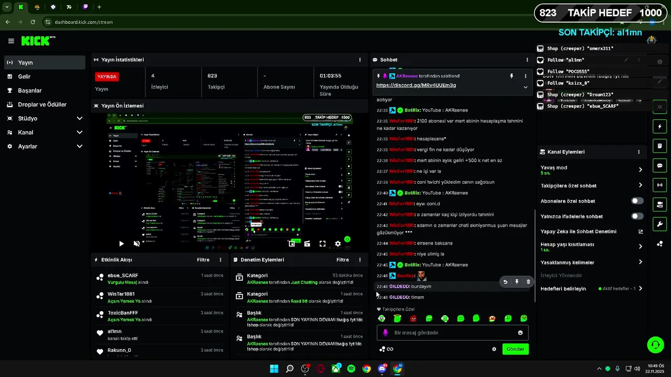Pop out the stream preview mini player
The image size is (671, 377).
click(292, 243)
